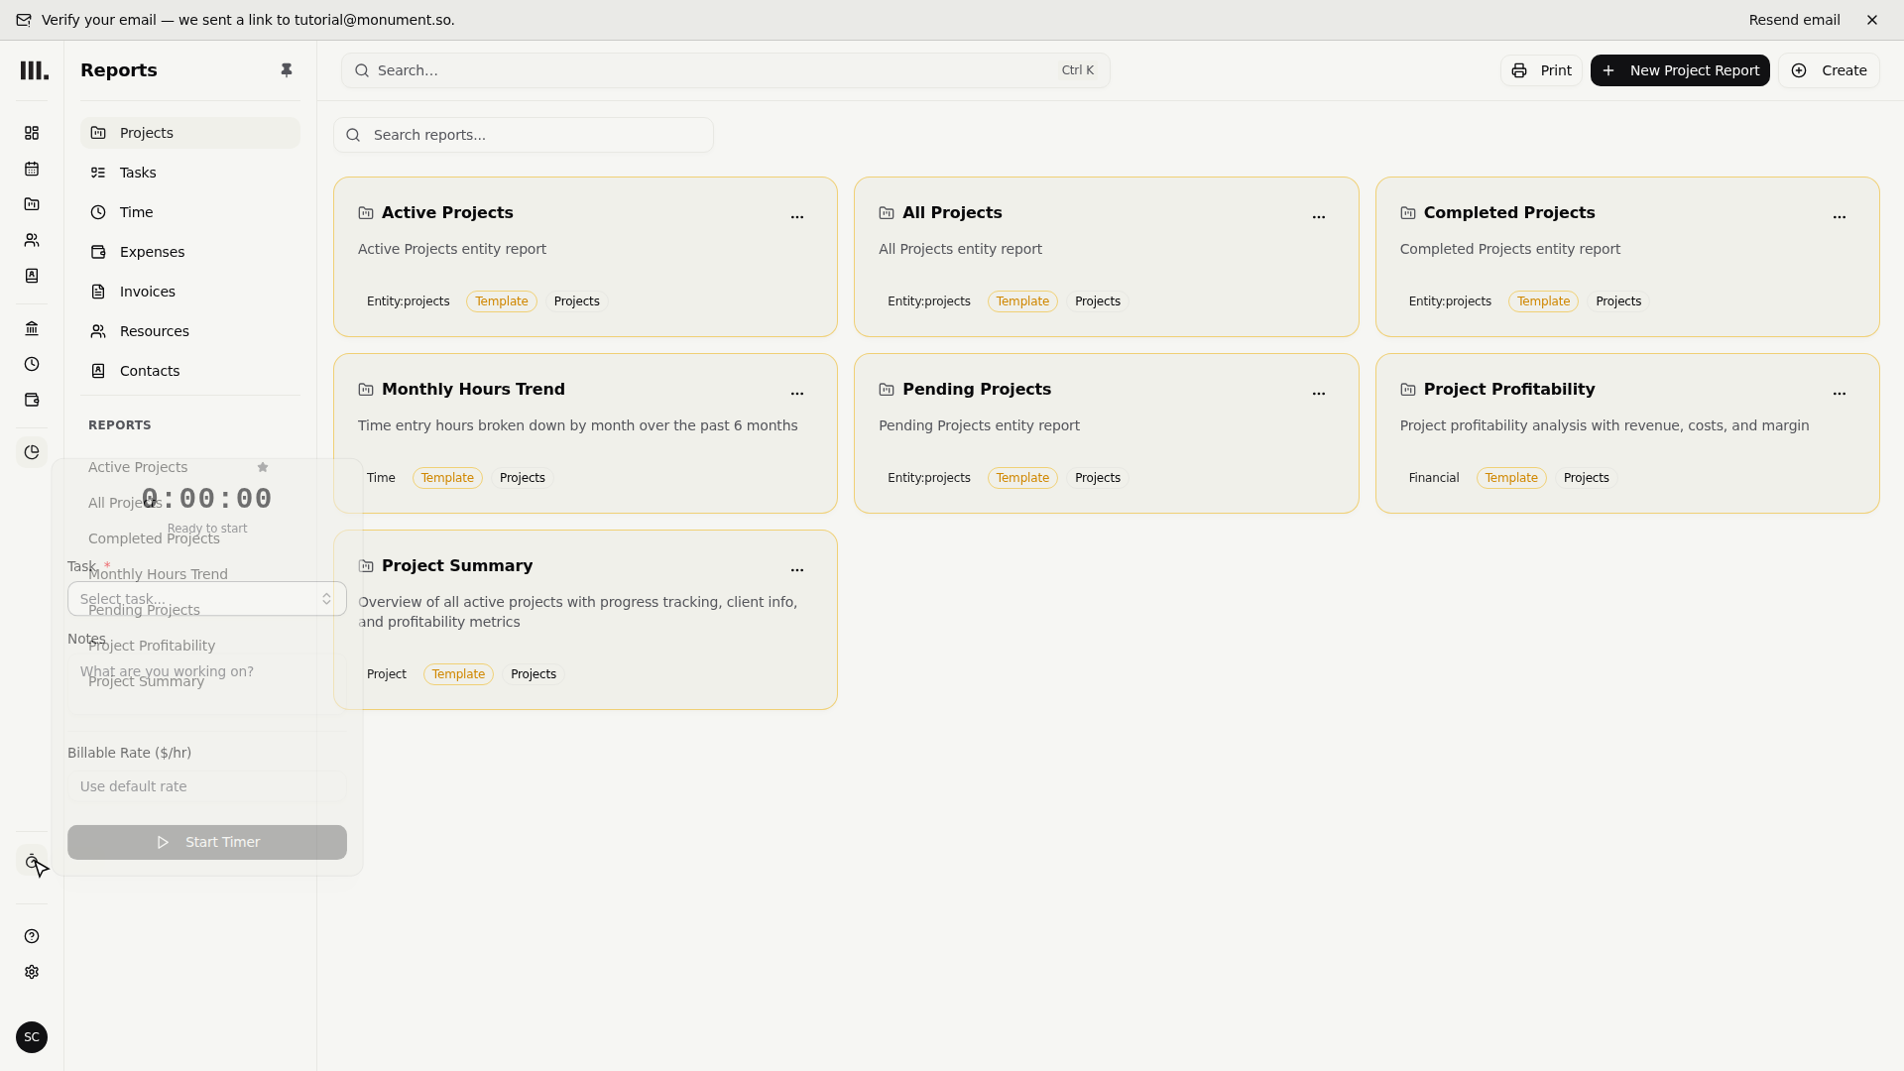1904x1071 pixels.
Task: Click the pin icon beside Reports heading
Action: pos(287,70)
